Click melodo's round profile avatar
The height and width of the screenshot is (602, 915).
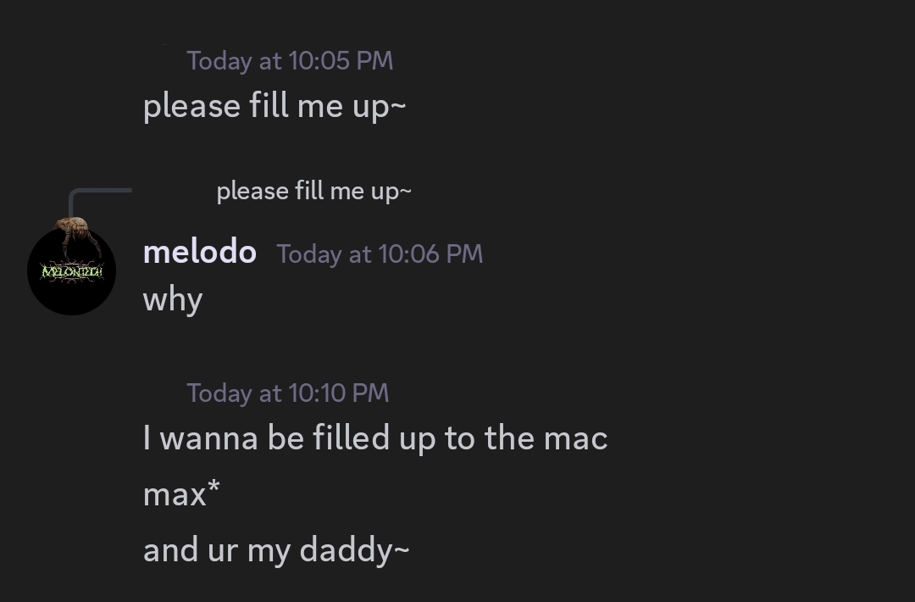pyautogui.click(x=71, y=271)
